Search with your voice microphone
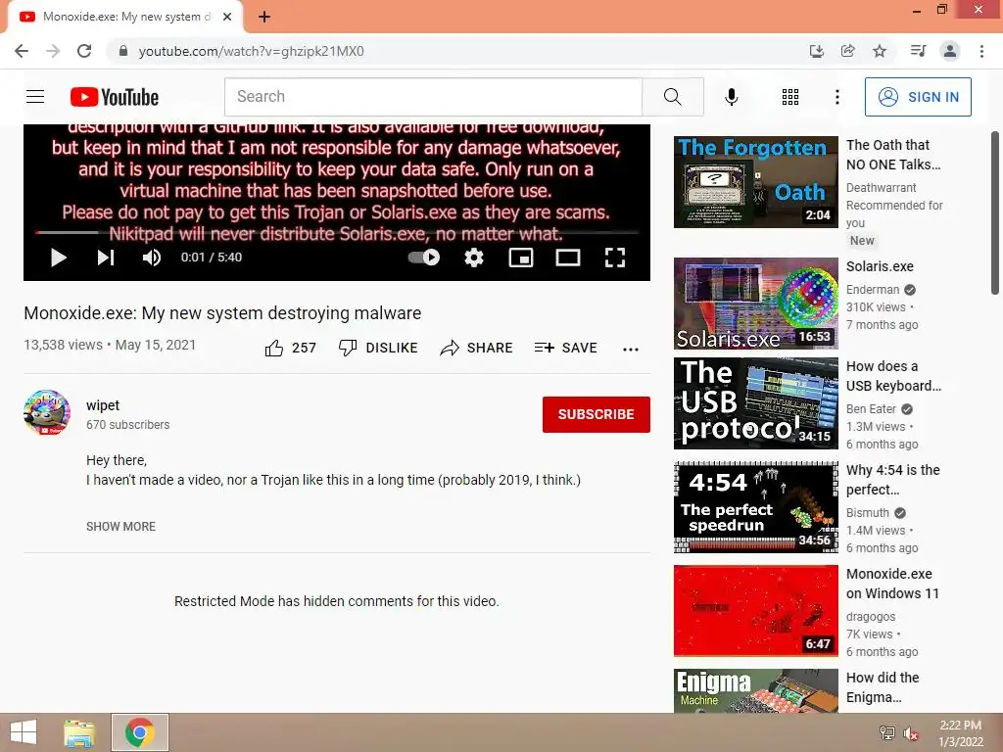The image size is (1003, 752). [731, 97]
